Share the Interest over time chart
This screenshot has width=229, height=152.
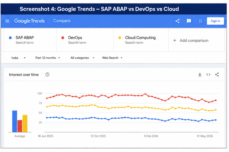click(x=217, y=75)
